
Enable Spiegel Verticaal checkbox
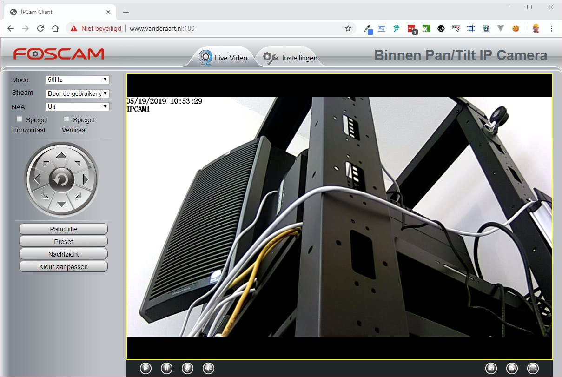pos(66,119)
